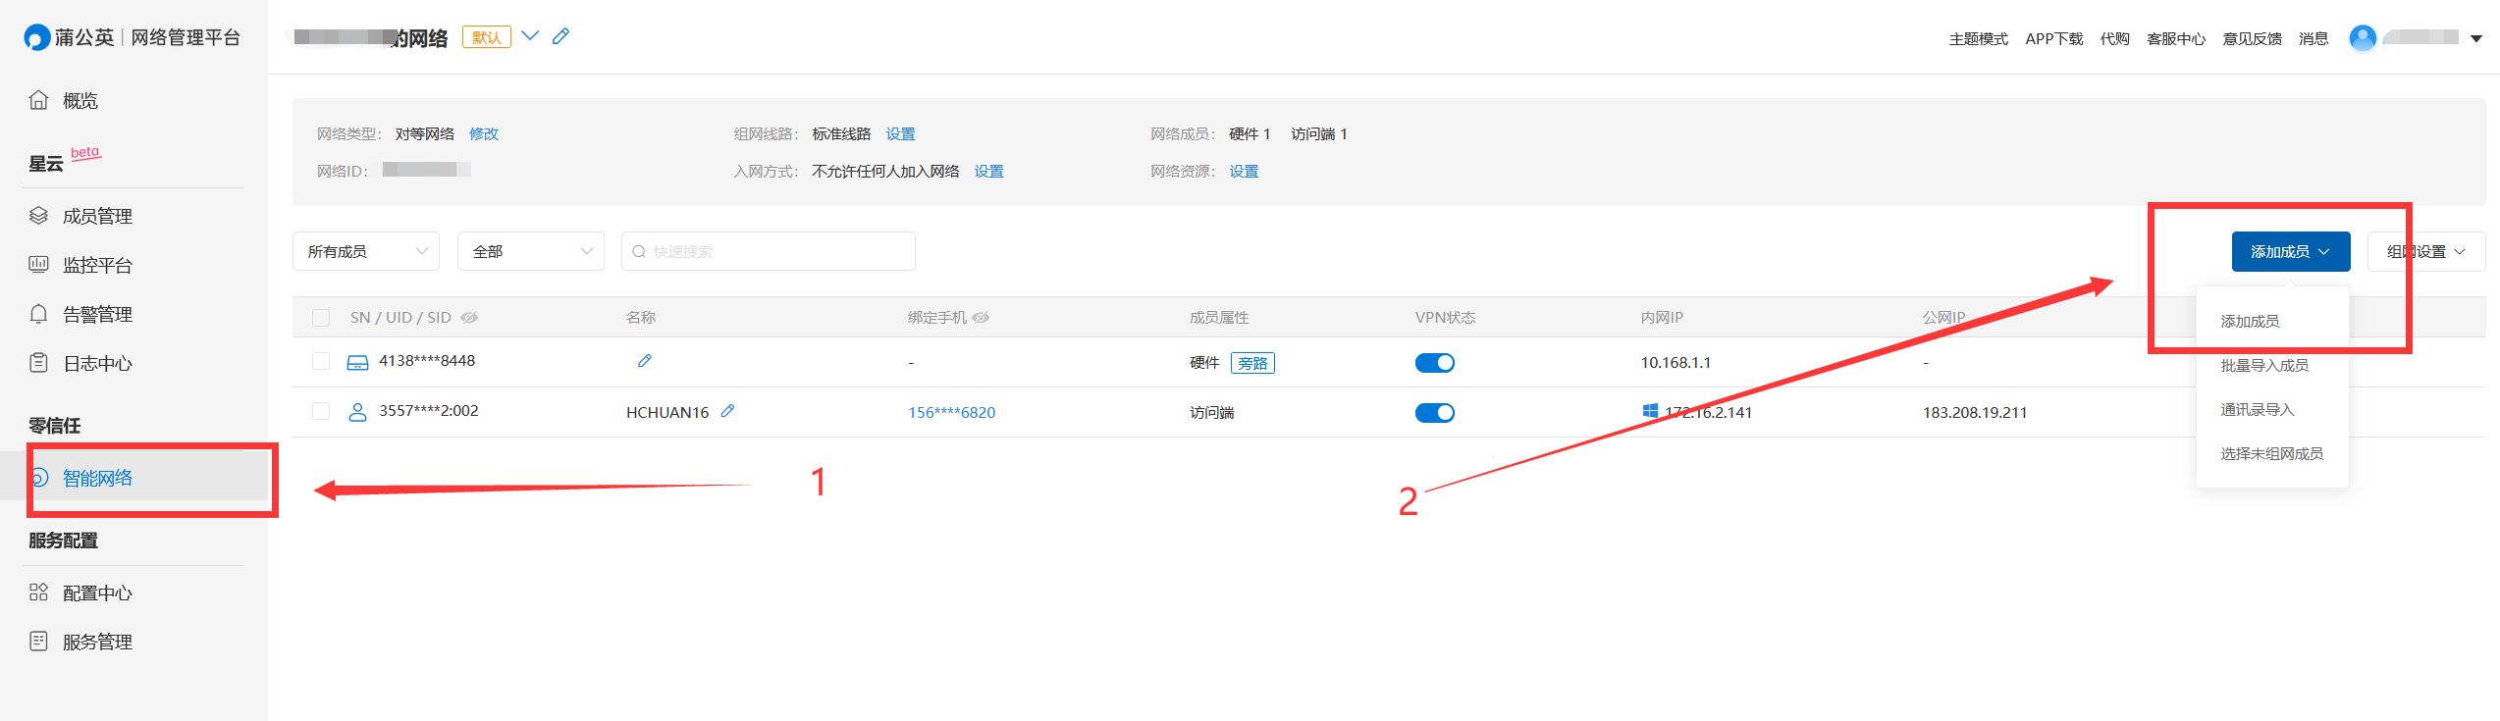The image size is (2500, 721).
Task: Click the edit pencil next to HCHUAN16
Action: (727, 412)
